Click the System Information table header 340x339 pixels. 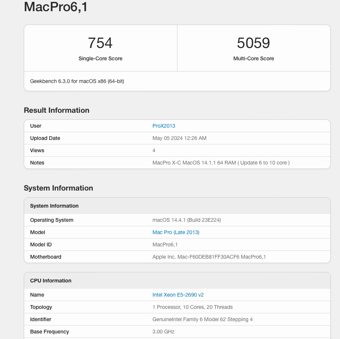[177, 206]
